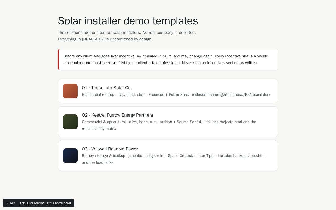Click the 'Everything in [BRACKETS]' note
Viewport: 336px width, 210px height.
pos(105,39)
